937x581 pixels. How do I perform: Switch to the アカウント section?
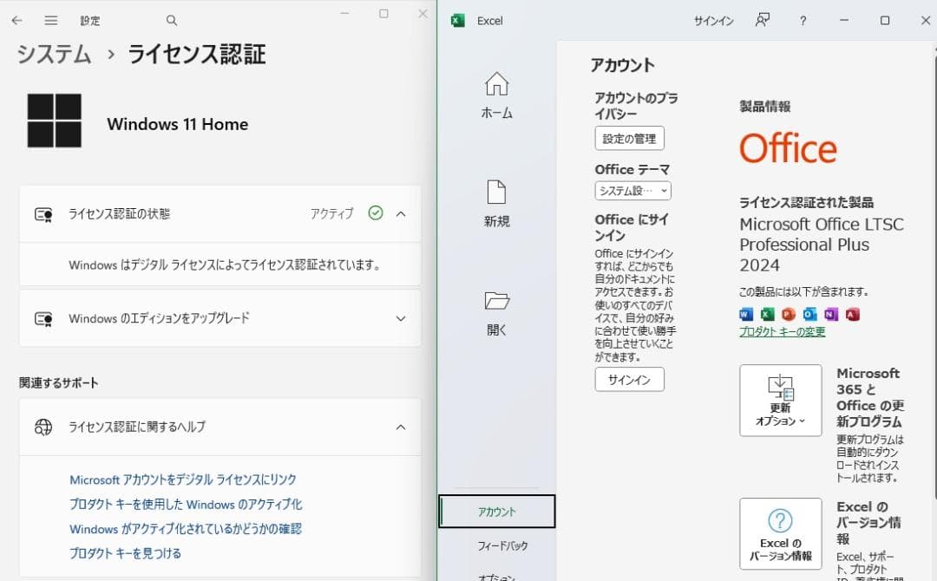pos(497,512)
